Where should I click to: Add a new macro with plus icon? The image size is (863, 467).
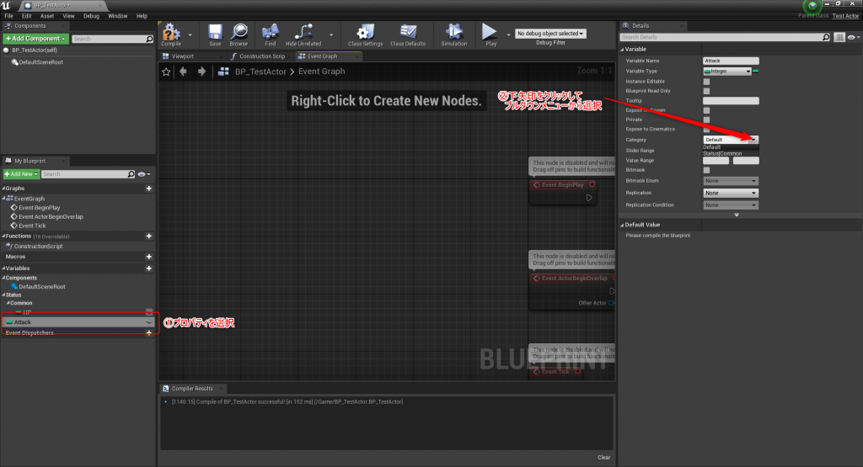click(148, 257)
